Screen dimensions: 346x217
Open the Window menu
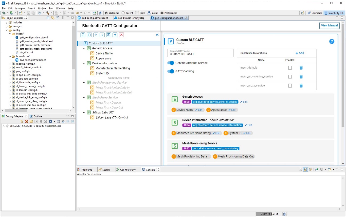point(61,9)
